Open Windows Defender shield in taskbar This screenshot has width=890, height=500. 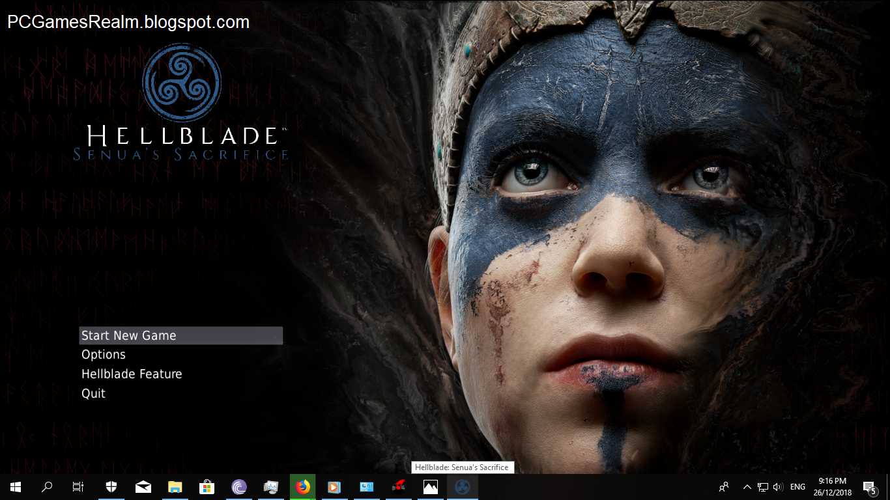pos(111,487)
